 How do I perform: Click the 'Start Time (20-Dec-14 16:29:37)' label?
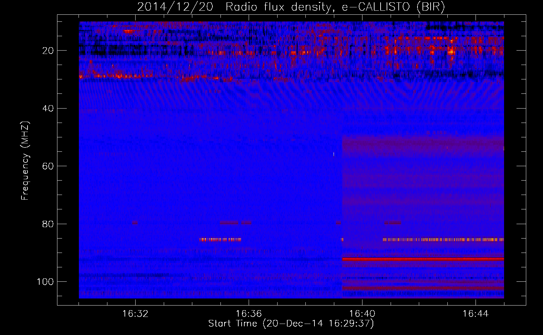[x=291, y=324]
